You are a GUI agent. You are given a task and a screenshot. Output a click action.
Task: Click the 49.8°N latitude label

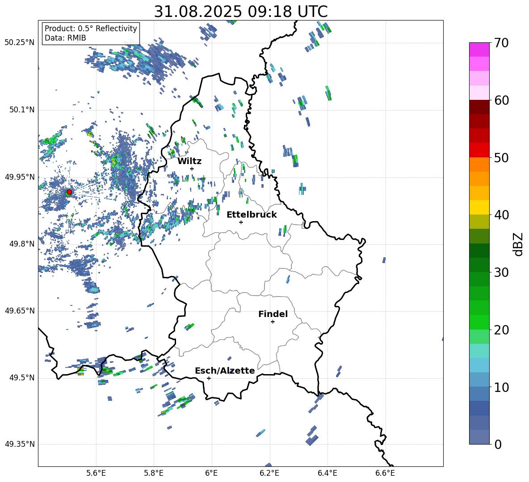point(22,244)
